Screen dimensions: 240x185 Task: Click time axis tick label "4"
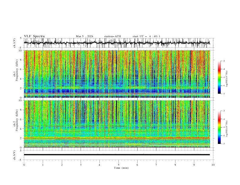point(99,165)
